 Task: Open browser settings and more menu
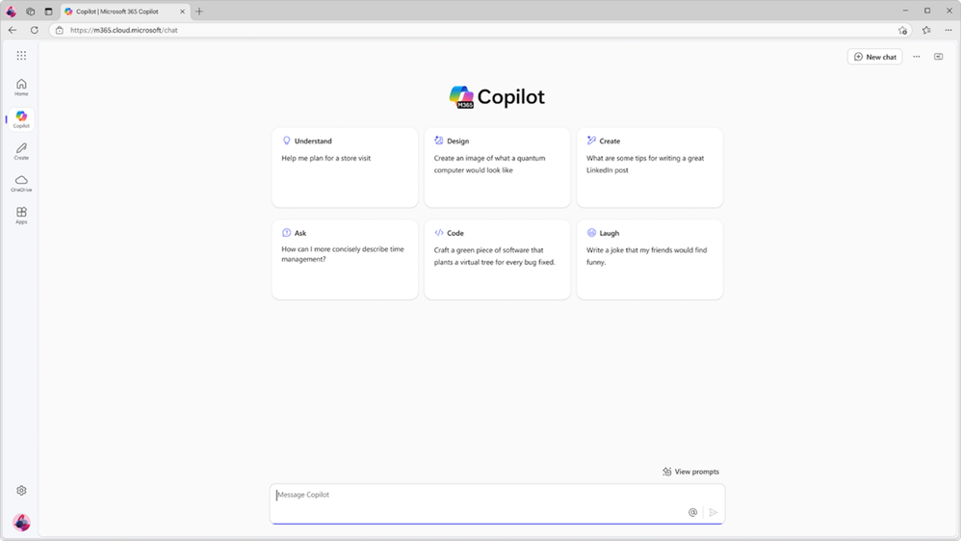948,30
